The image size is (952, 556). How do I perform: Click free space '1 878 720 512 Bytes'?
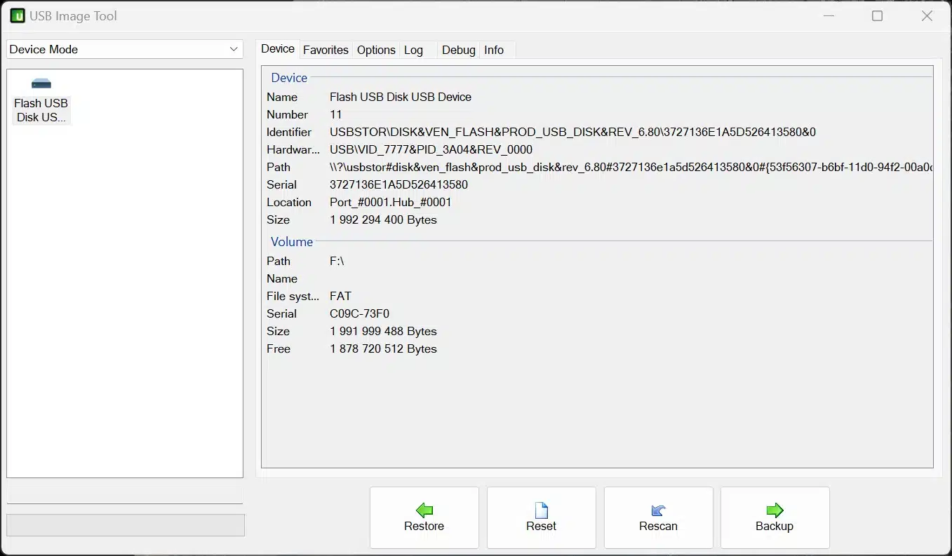click(383, 348)
